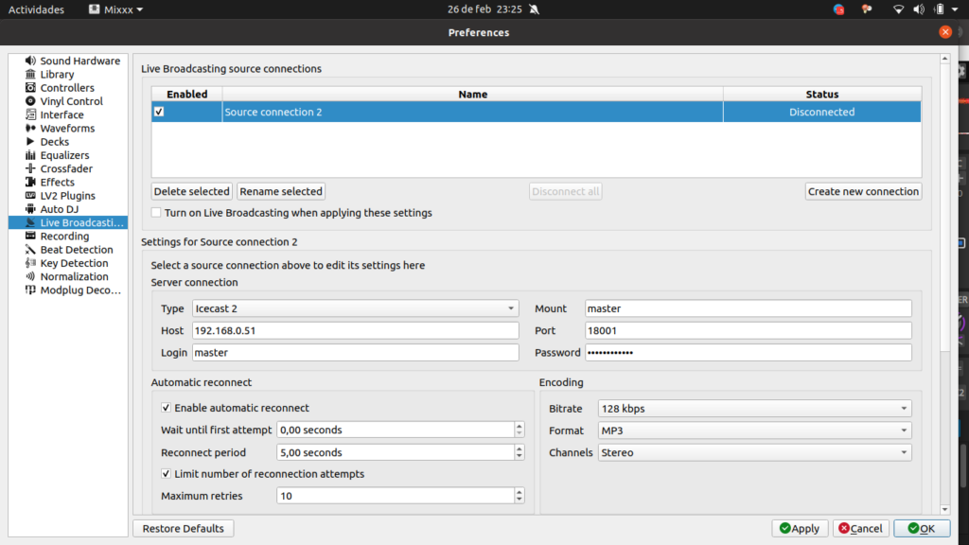969x545 pixels.
Task: Click Delete selected button
Action: pos(191,191)
